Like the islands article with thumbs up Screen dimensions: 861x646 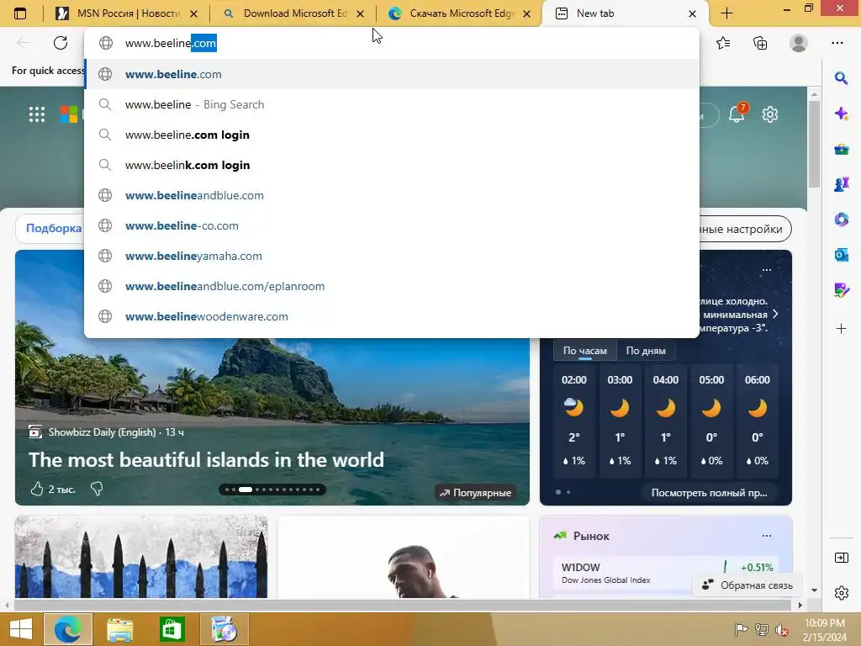click(37, 489)
